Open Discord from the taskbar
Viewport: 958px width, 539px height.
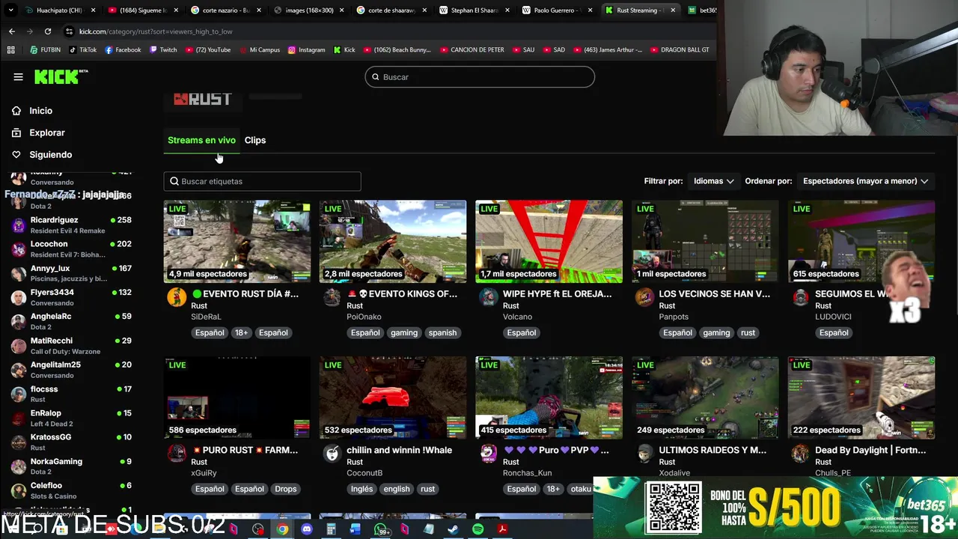(306, 529)
